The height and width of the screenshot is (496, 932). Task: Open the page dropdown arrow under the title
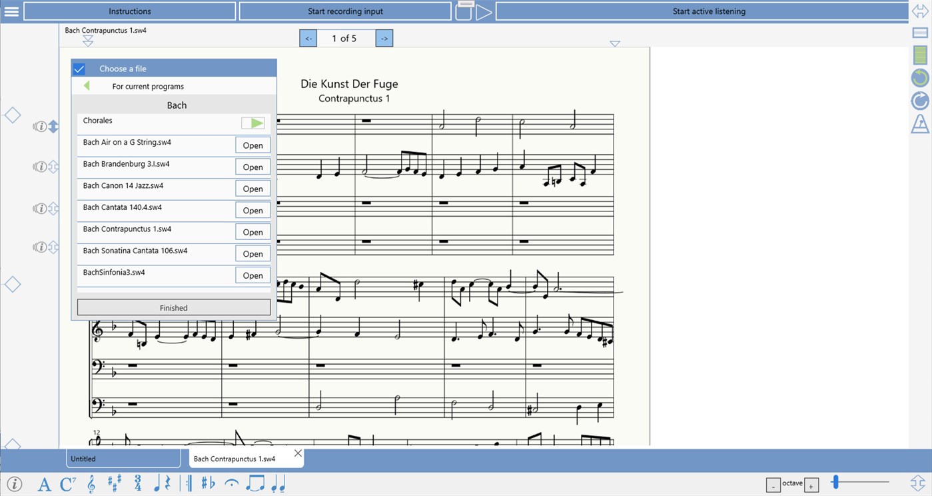pos(615,43)
